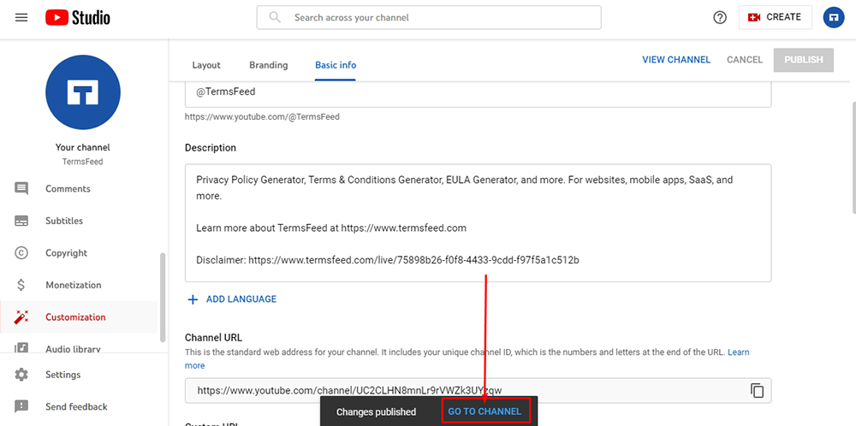Image resolution: width=856 pixels, height=426 pixels.
Task: Open the account avatar menu
Action: coord(834,17)
